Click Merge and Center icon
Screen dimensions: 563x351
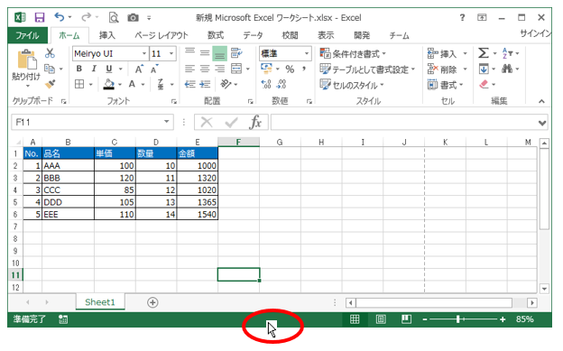click(236, 69)
